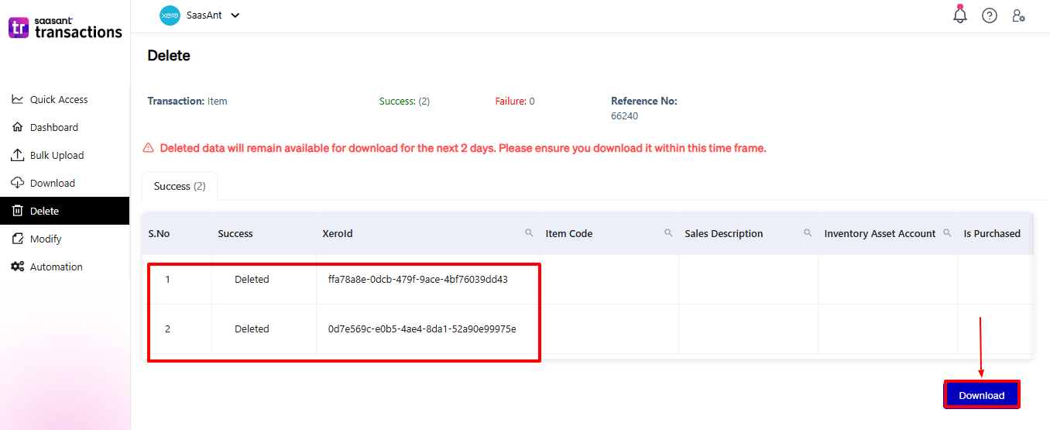Viewport: 1050px width, 430px height.
Task: Expand the SaasAnt organization dropdown
Action: point(235,15)
